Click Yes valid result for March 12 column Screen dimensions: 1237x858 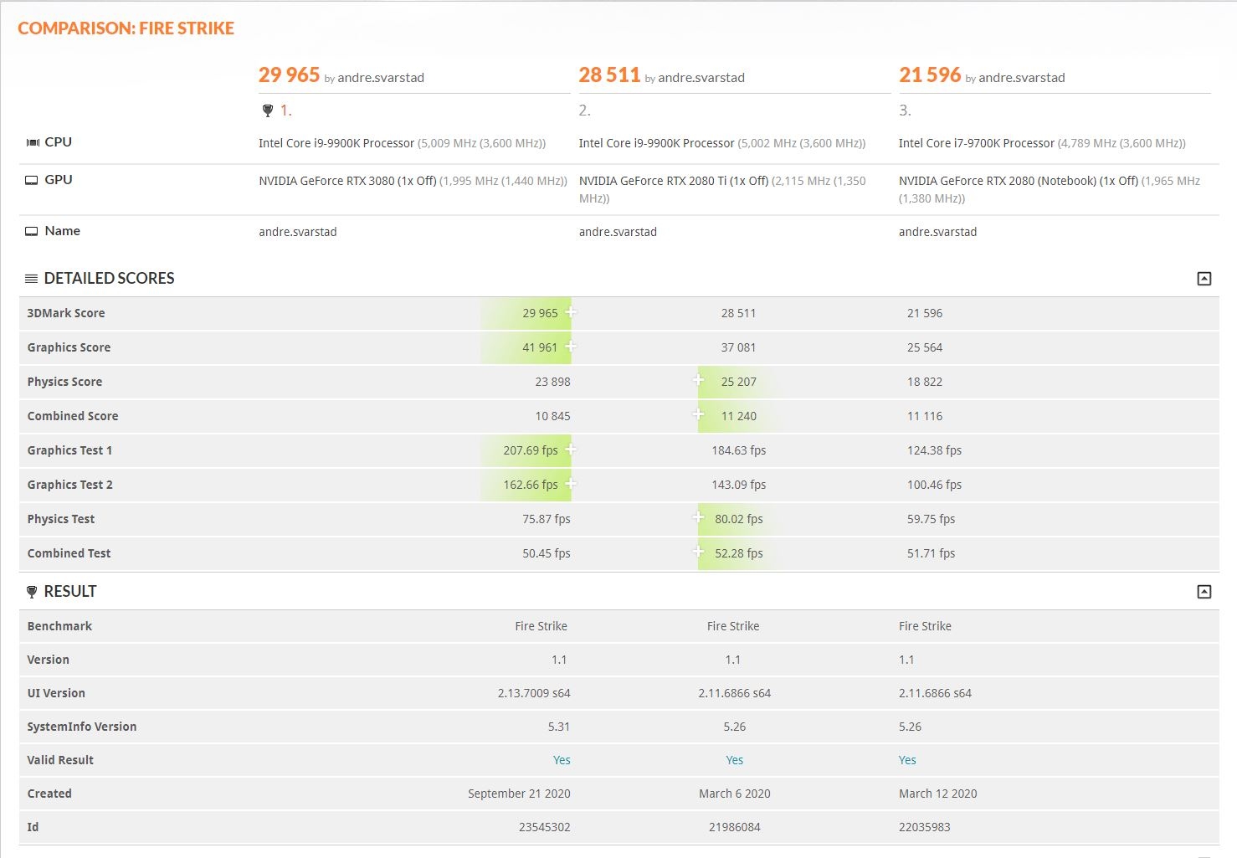pyautogui.click(x=907, y=760)
